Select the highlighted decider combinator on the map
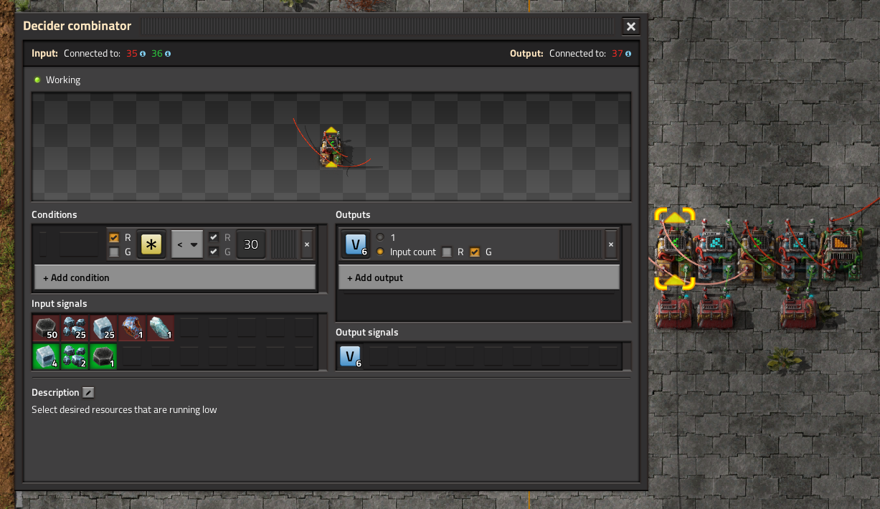The height and width of the screenshot is (509, 880). 675,249
